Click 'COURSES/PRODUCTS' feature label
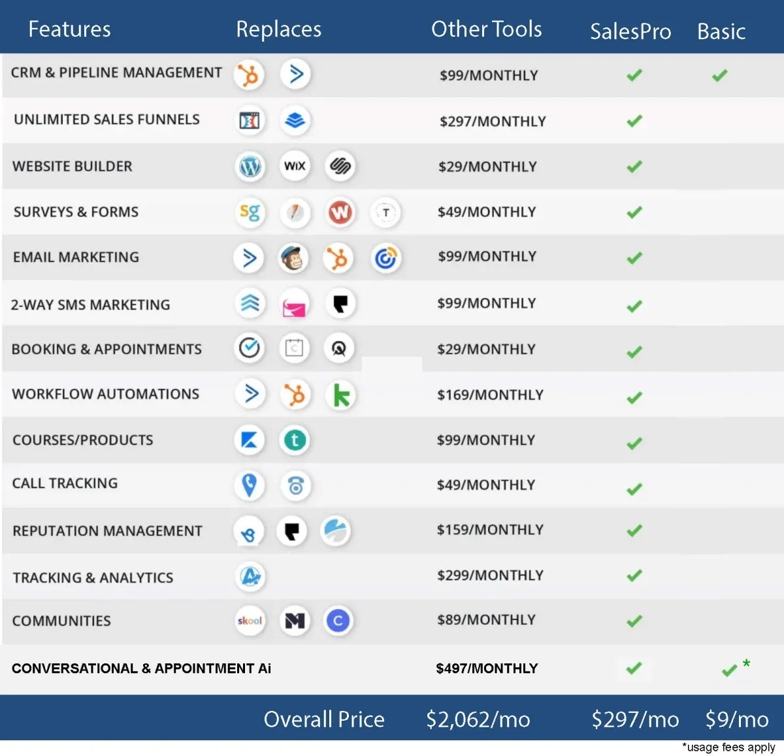This screenshot has width=784, height=756. click(82, 440)
